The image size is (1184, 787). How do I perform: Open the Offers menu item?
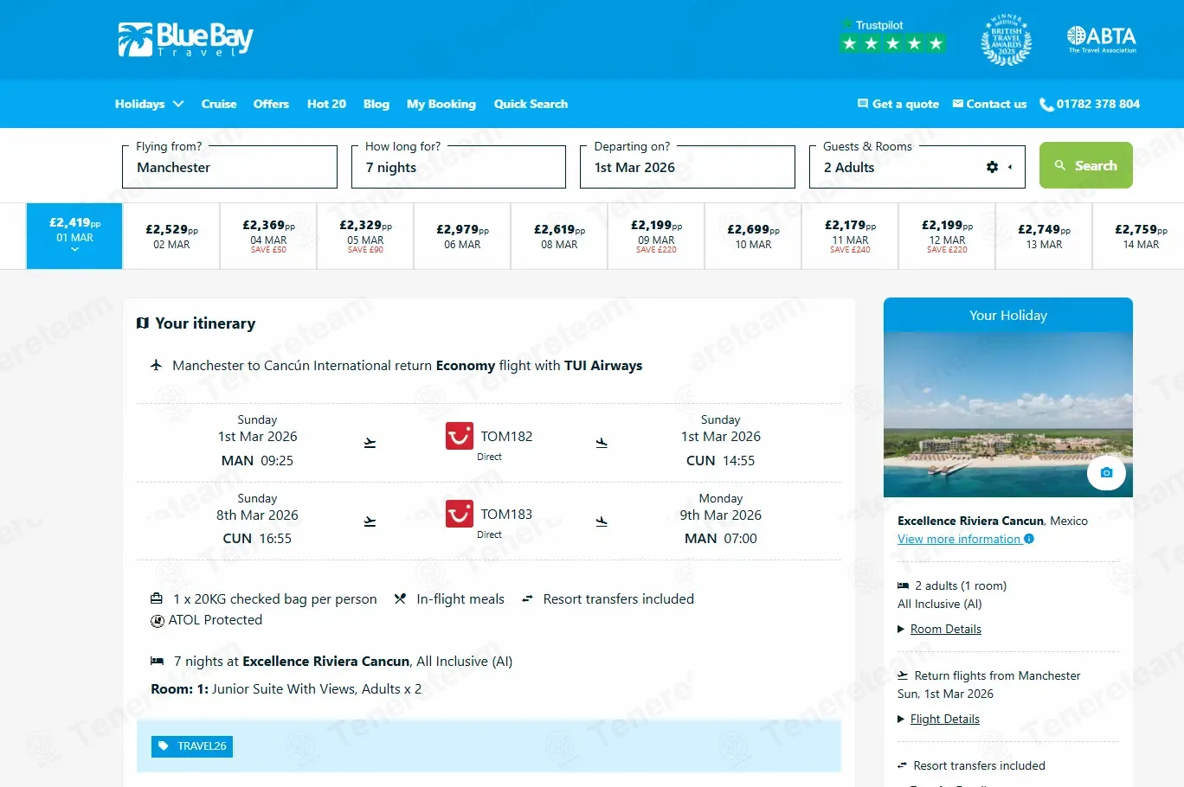pos(271,104)
